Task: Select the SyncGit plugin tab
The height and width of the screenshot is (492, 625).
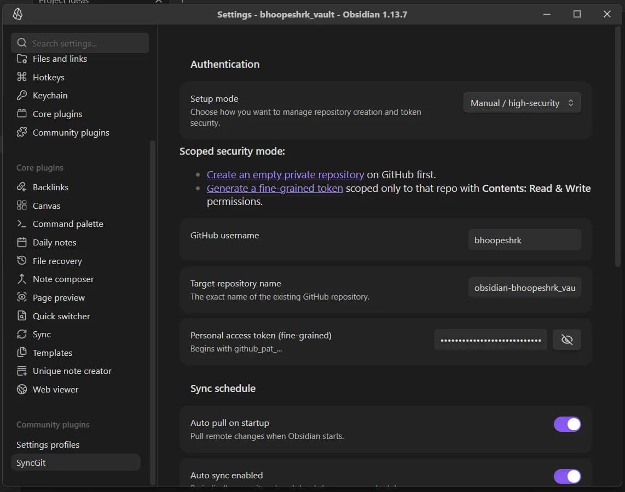Action: (x=76, y=462)
